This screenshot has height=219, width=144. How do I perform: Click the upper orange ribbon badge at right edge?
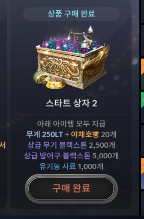(x=143, y=67)
